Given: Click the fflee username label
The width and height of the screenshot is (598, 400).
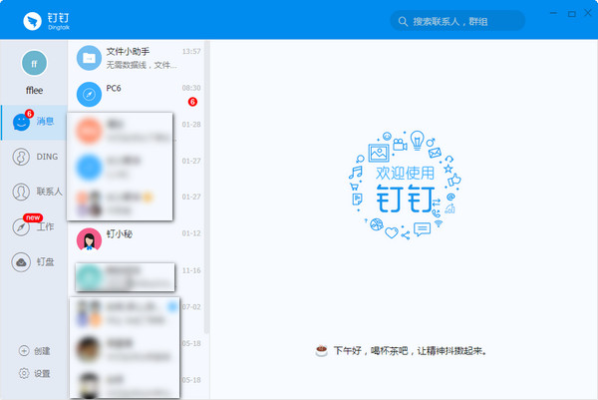Looking at the screenshot, I should click(34, 90).
